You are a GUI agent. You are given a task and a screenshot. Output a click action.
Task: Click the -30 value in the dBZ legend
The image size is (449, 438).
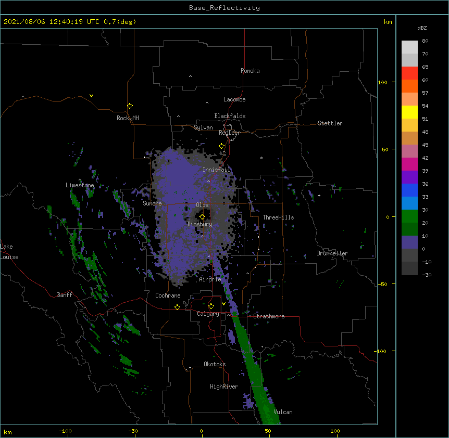[427, 275]
